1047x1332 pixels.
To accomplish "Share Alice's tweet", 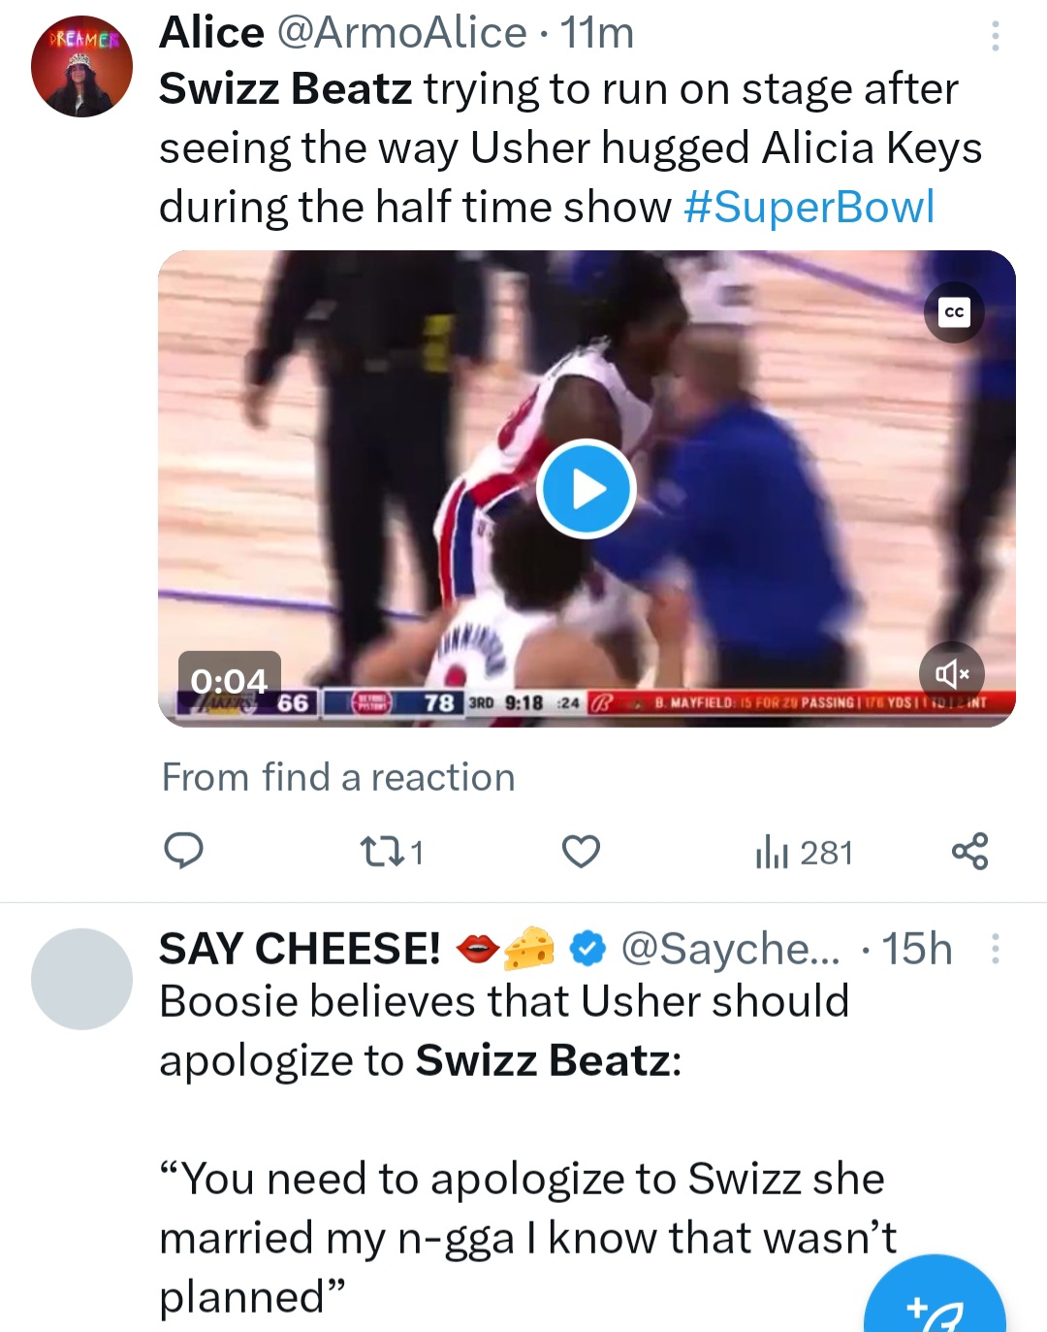I will [969, 851].
